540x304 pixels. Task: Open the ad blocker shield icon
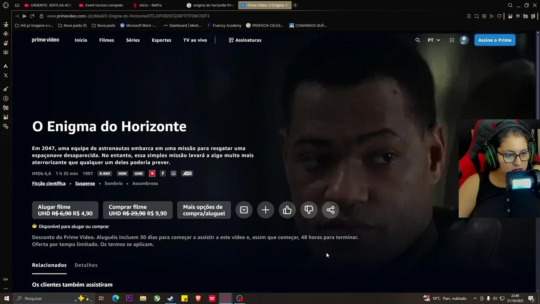pos(484,16)
